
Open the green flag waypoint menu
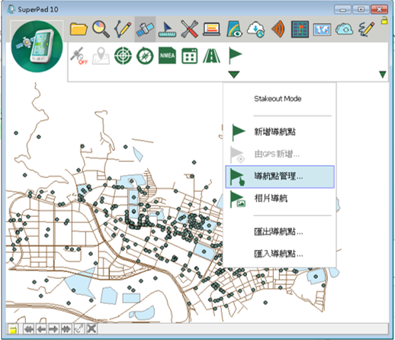[x=235, y=55]
